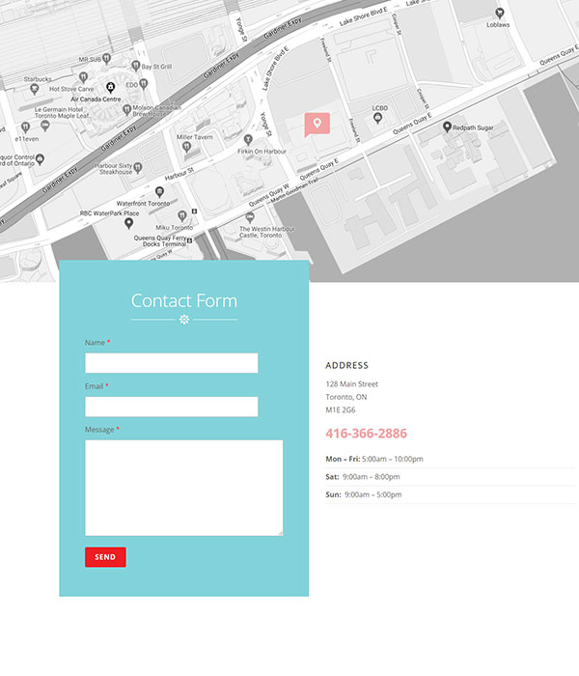
Task: Click the 416-366-2886 phone number
Action: click(366, 434)
